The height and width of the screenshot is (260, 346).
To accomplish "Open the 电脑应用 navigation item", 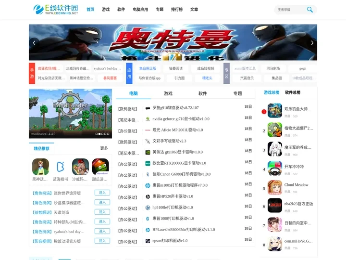I will (140, 9).
